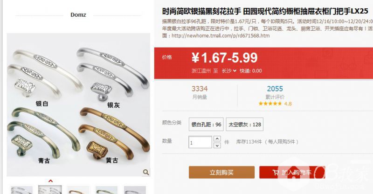Select the fifth product thumbnail
This screenshot has width=373, height=194.
point(135,190)
